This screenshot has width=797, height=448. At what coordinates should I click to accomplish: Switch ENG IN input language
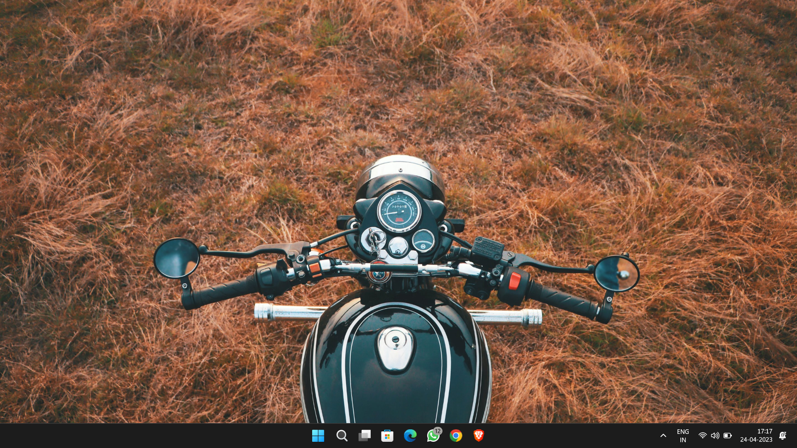click(683, 436)
